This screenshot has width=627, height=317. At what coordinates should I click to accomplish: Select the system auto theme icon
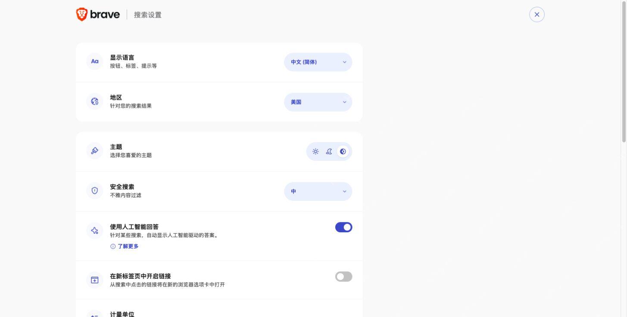point(343,151)
